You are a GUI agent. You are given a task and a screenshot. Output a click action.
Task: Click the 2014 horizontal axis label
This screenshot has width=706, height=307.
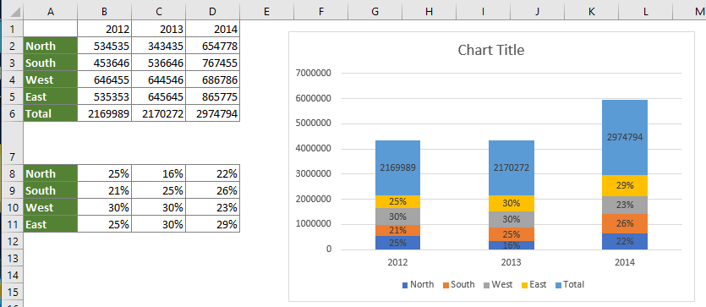point(625,262)
